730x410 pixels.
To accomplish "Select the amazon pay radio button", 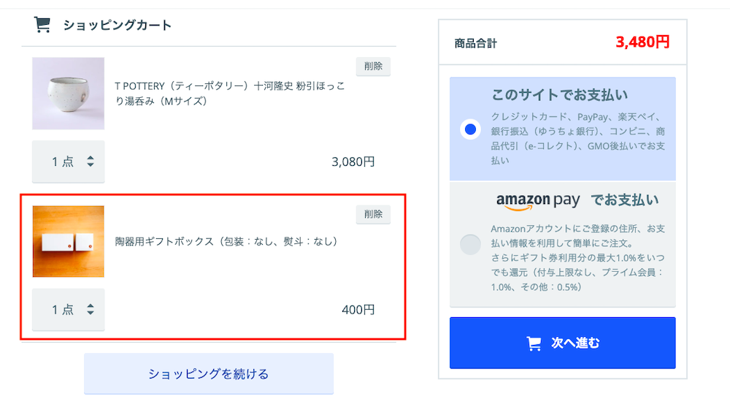I will click(x=470, y=244).
